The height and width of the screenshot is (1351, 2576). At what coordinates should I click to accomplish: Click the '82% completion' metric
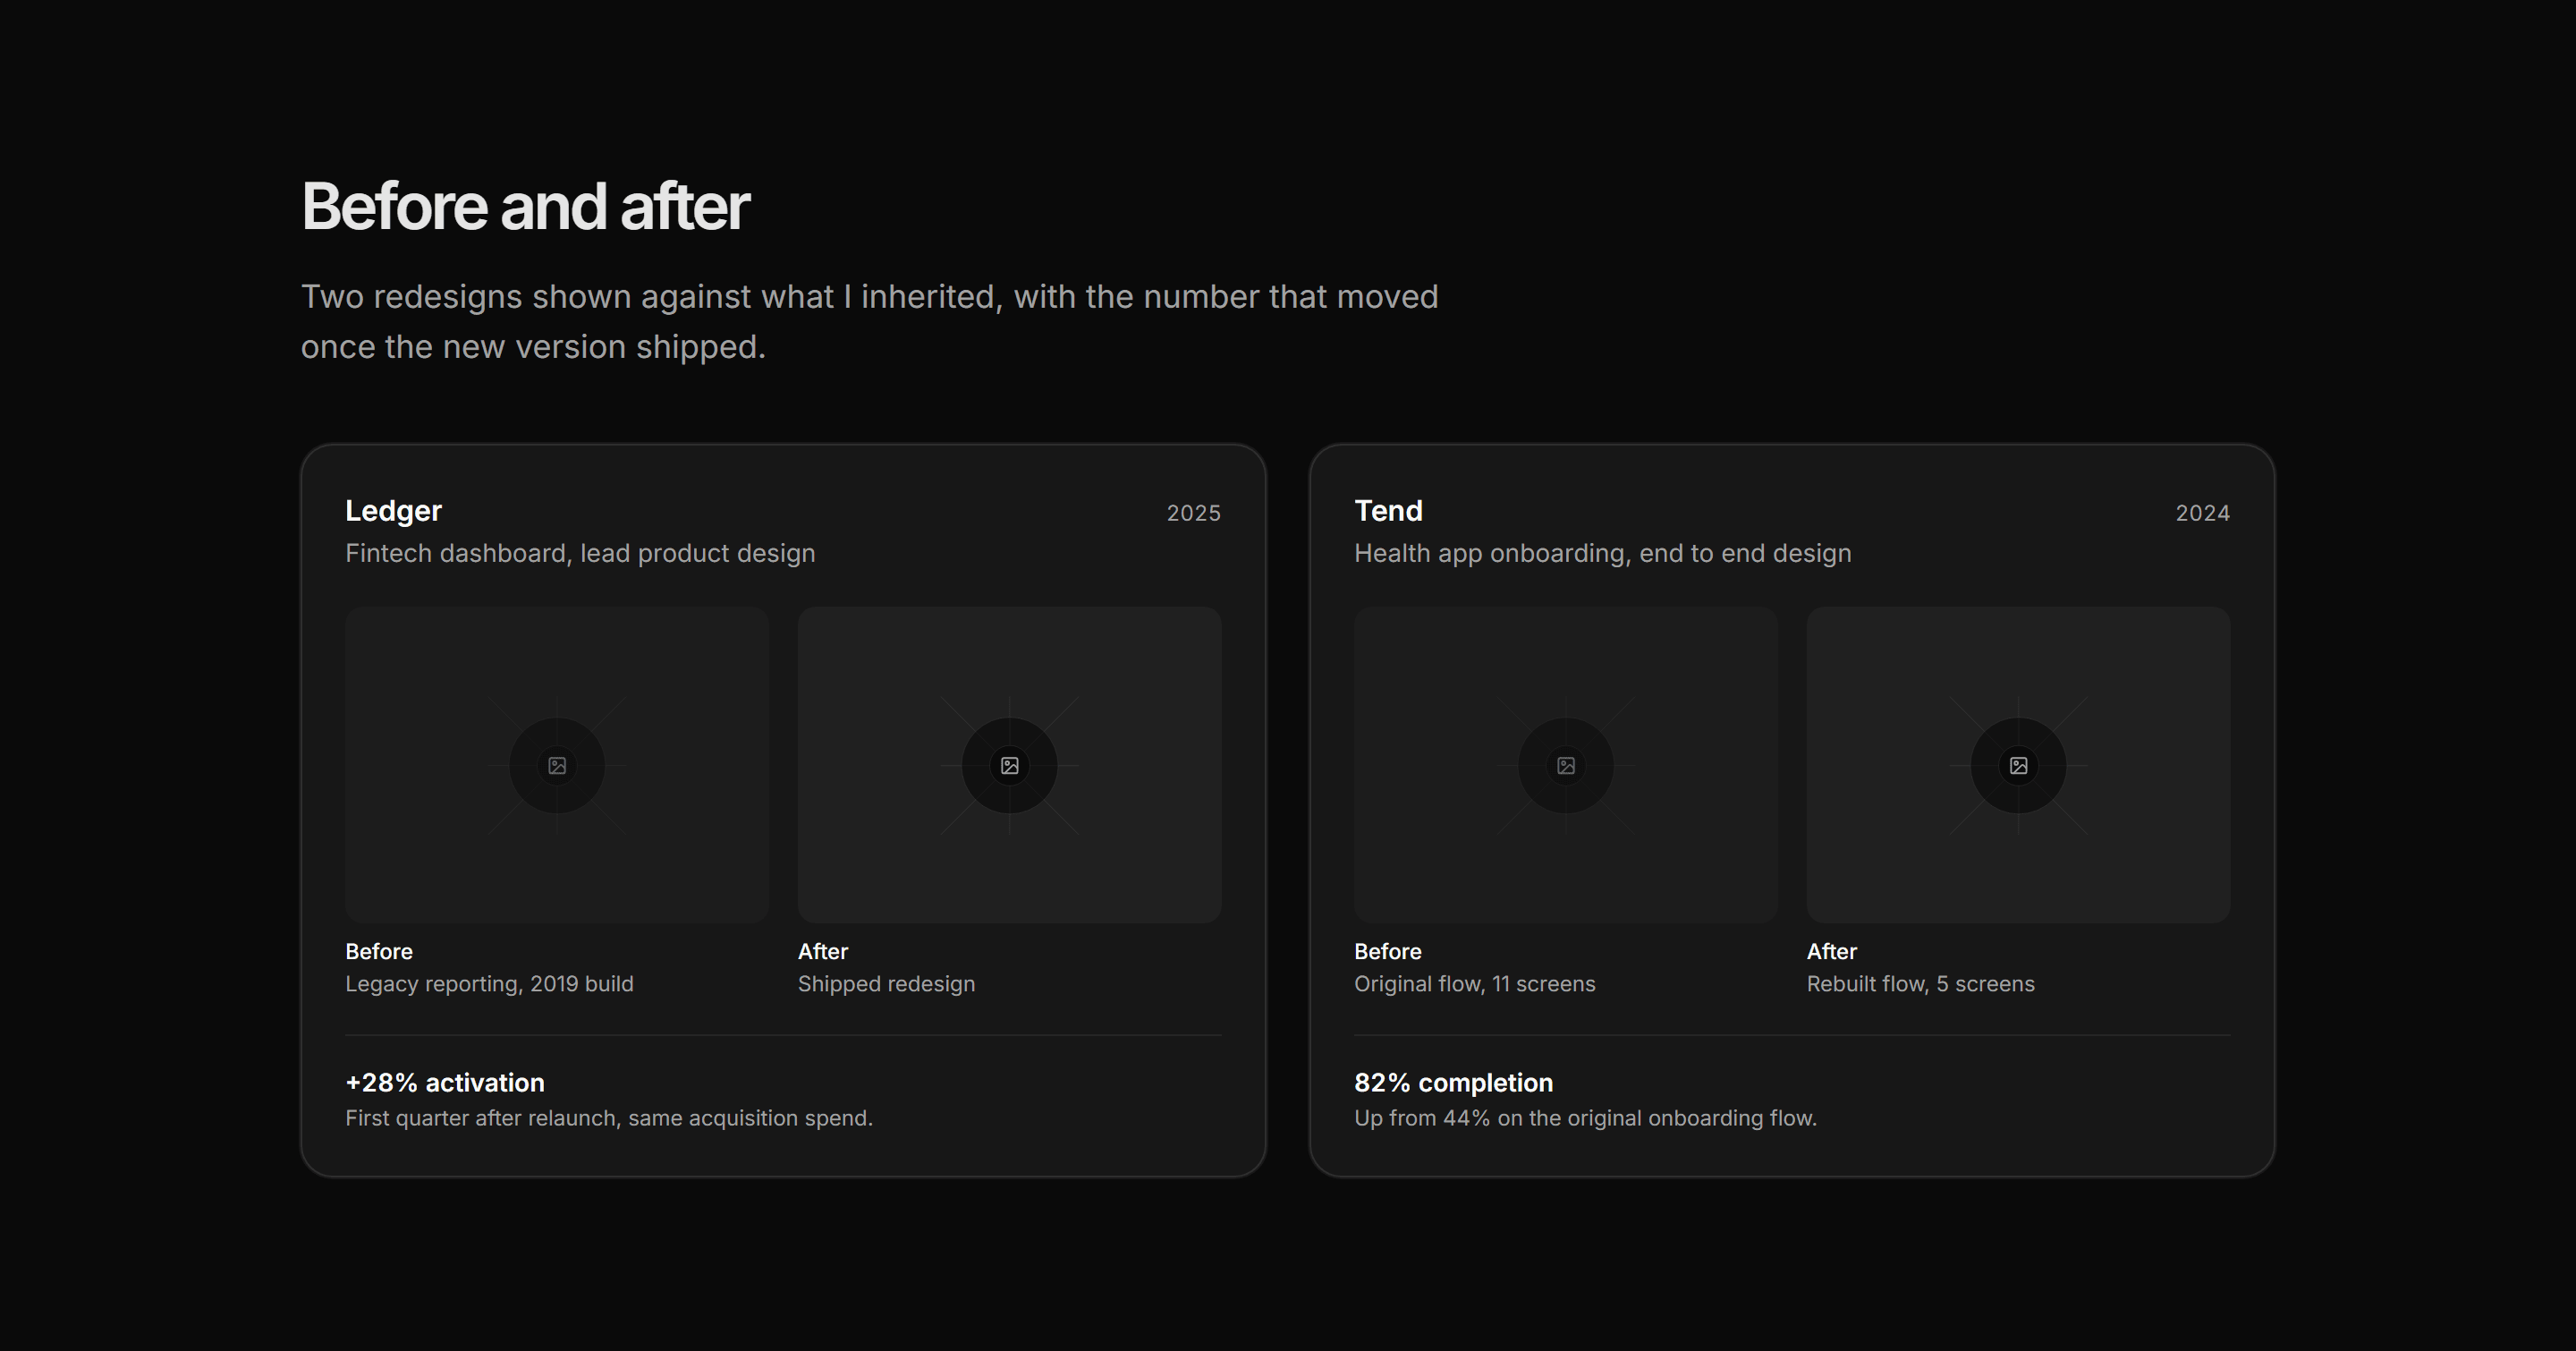(x=1454, y=1083)
